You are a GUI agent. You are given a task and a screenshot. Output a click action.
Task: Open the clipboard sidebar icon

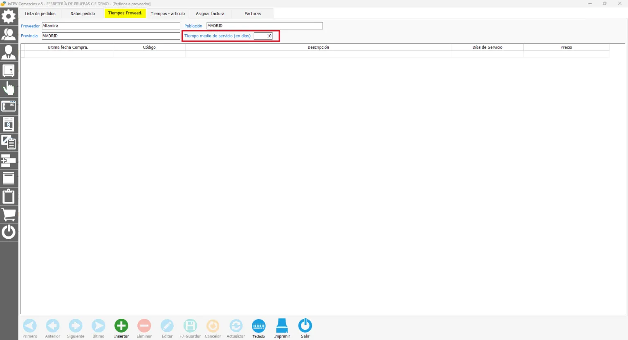click(x=9, y=196)
